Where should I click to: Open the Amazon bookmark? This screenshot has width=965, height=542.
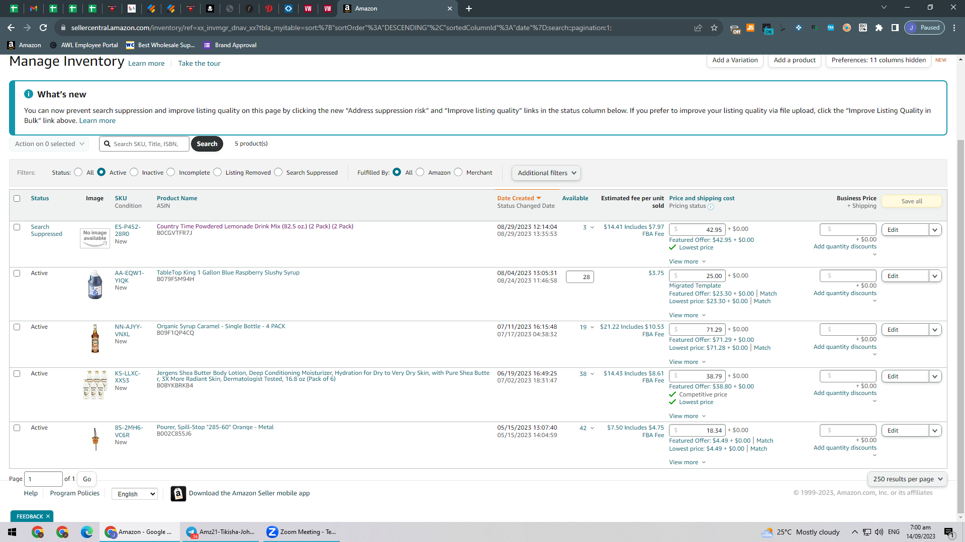tap(24, 45)
